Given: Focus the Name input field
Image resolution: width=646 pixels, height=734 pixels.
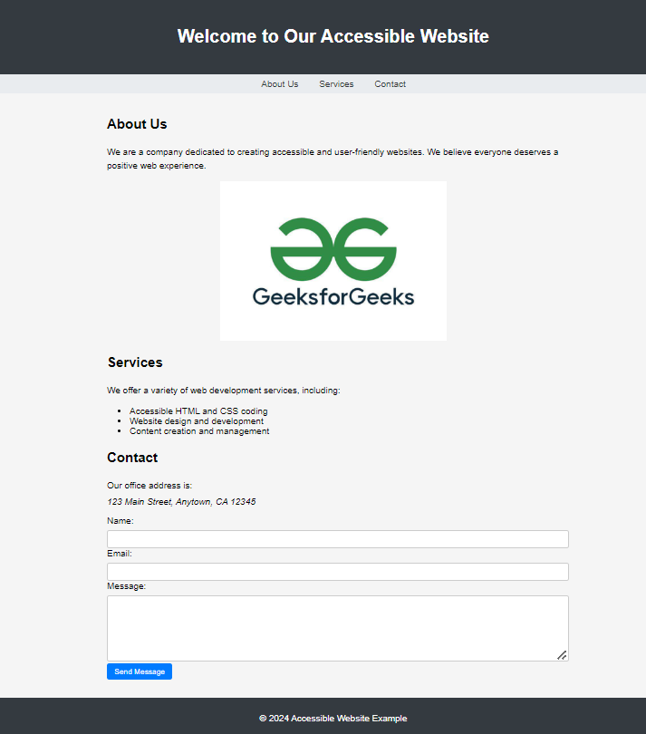Looking at the screenshot, I should click(338, 539).
